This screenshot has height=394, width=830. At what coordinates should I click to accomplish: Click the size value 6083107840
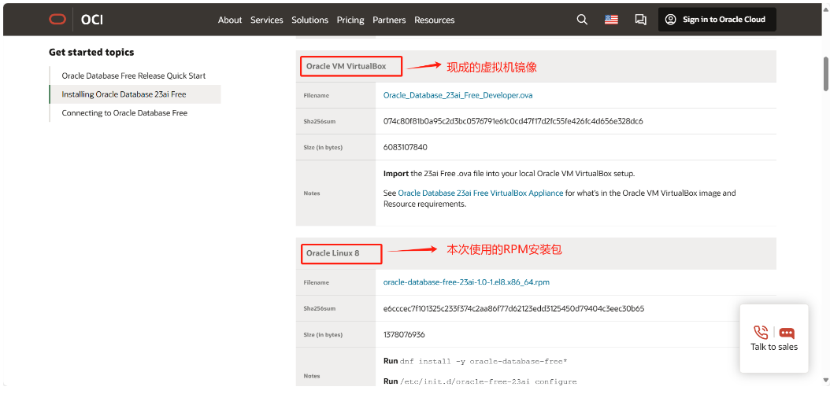(x=405, y=147)
